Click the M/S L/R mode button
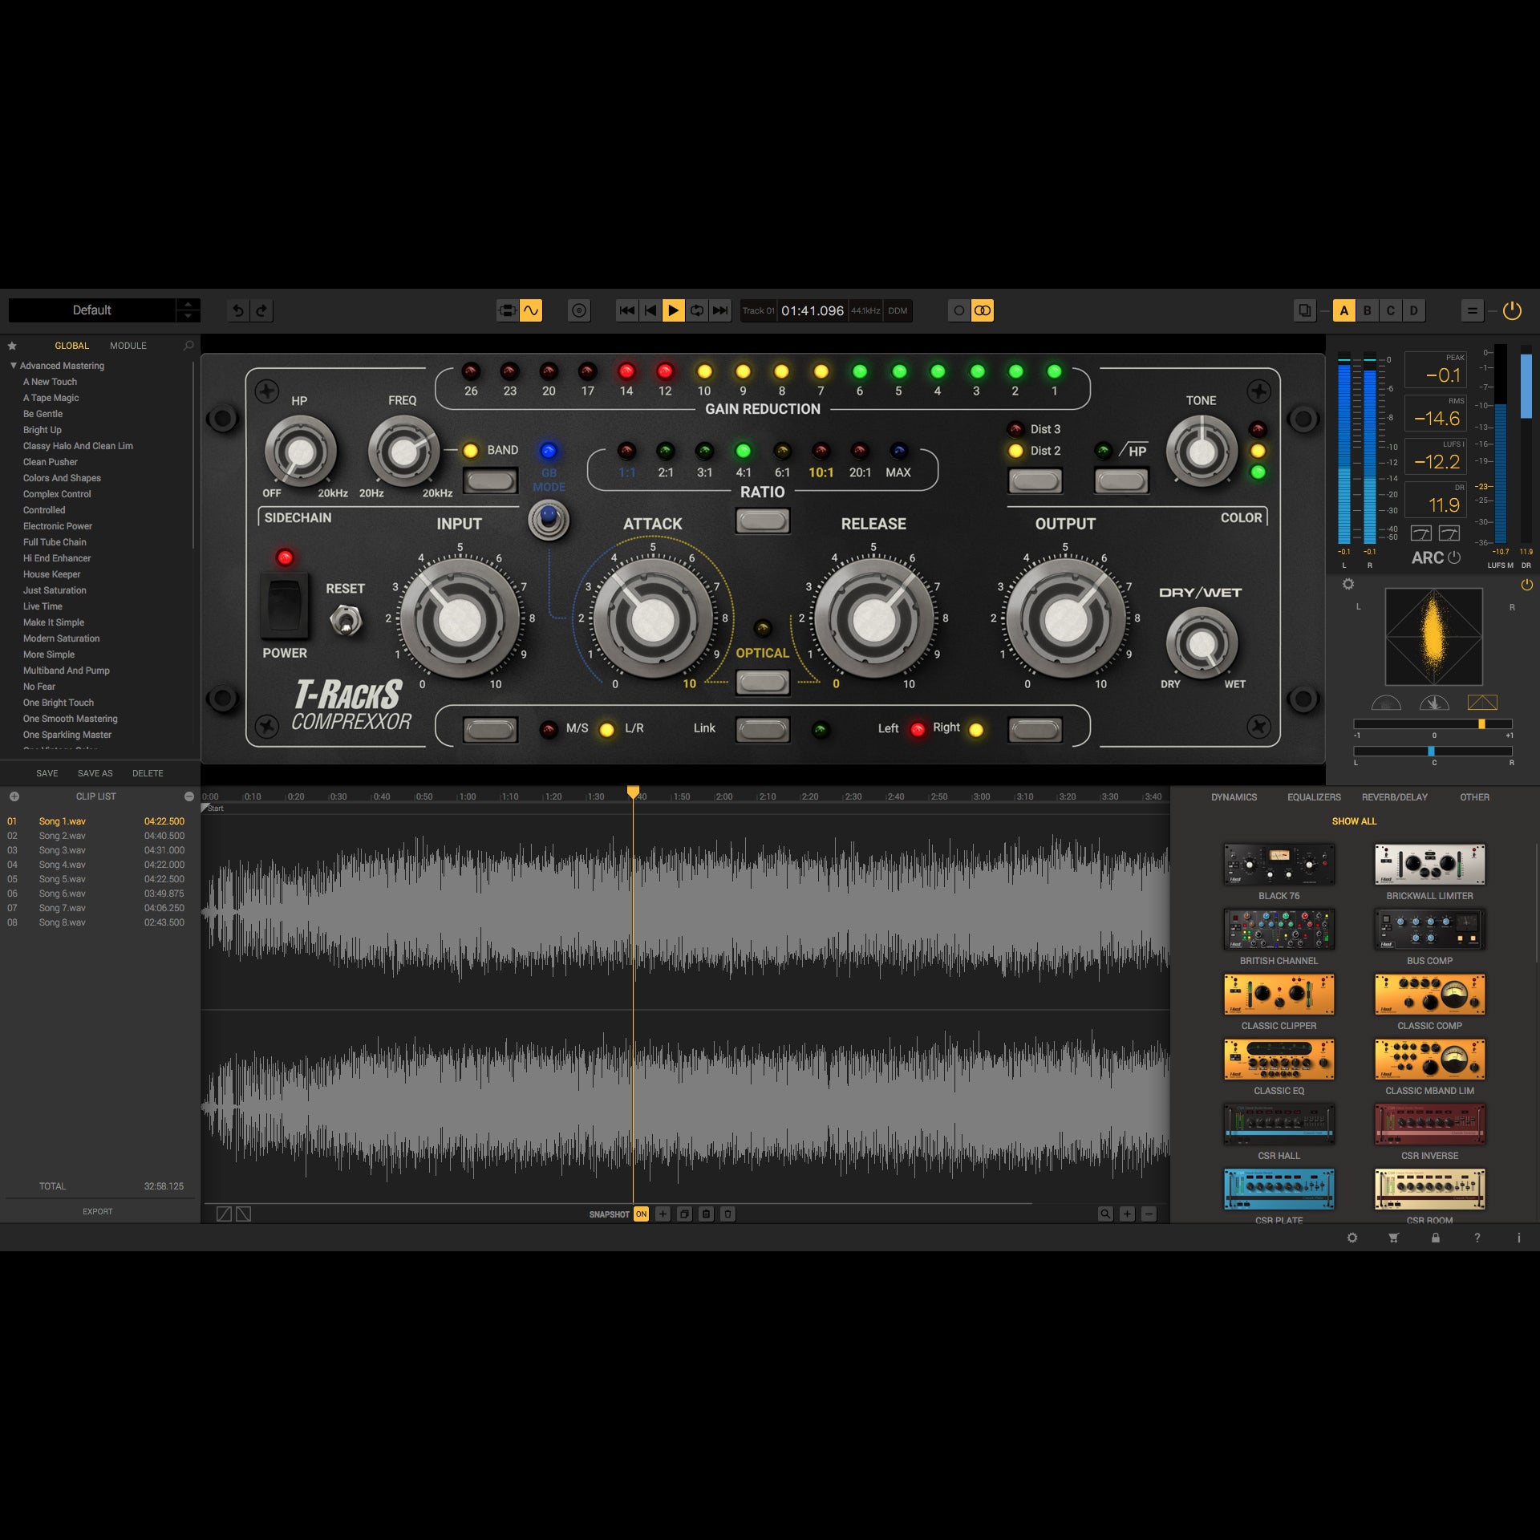 (x=490, y=730)
